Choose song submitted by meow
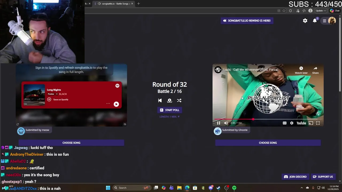342x192 pixels. (71, 143)
